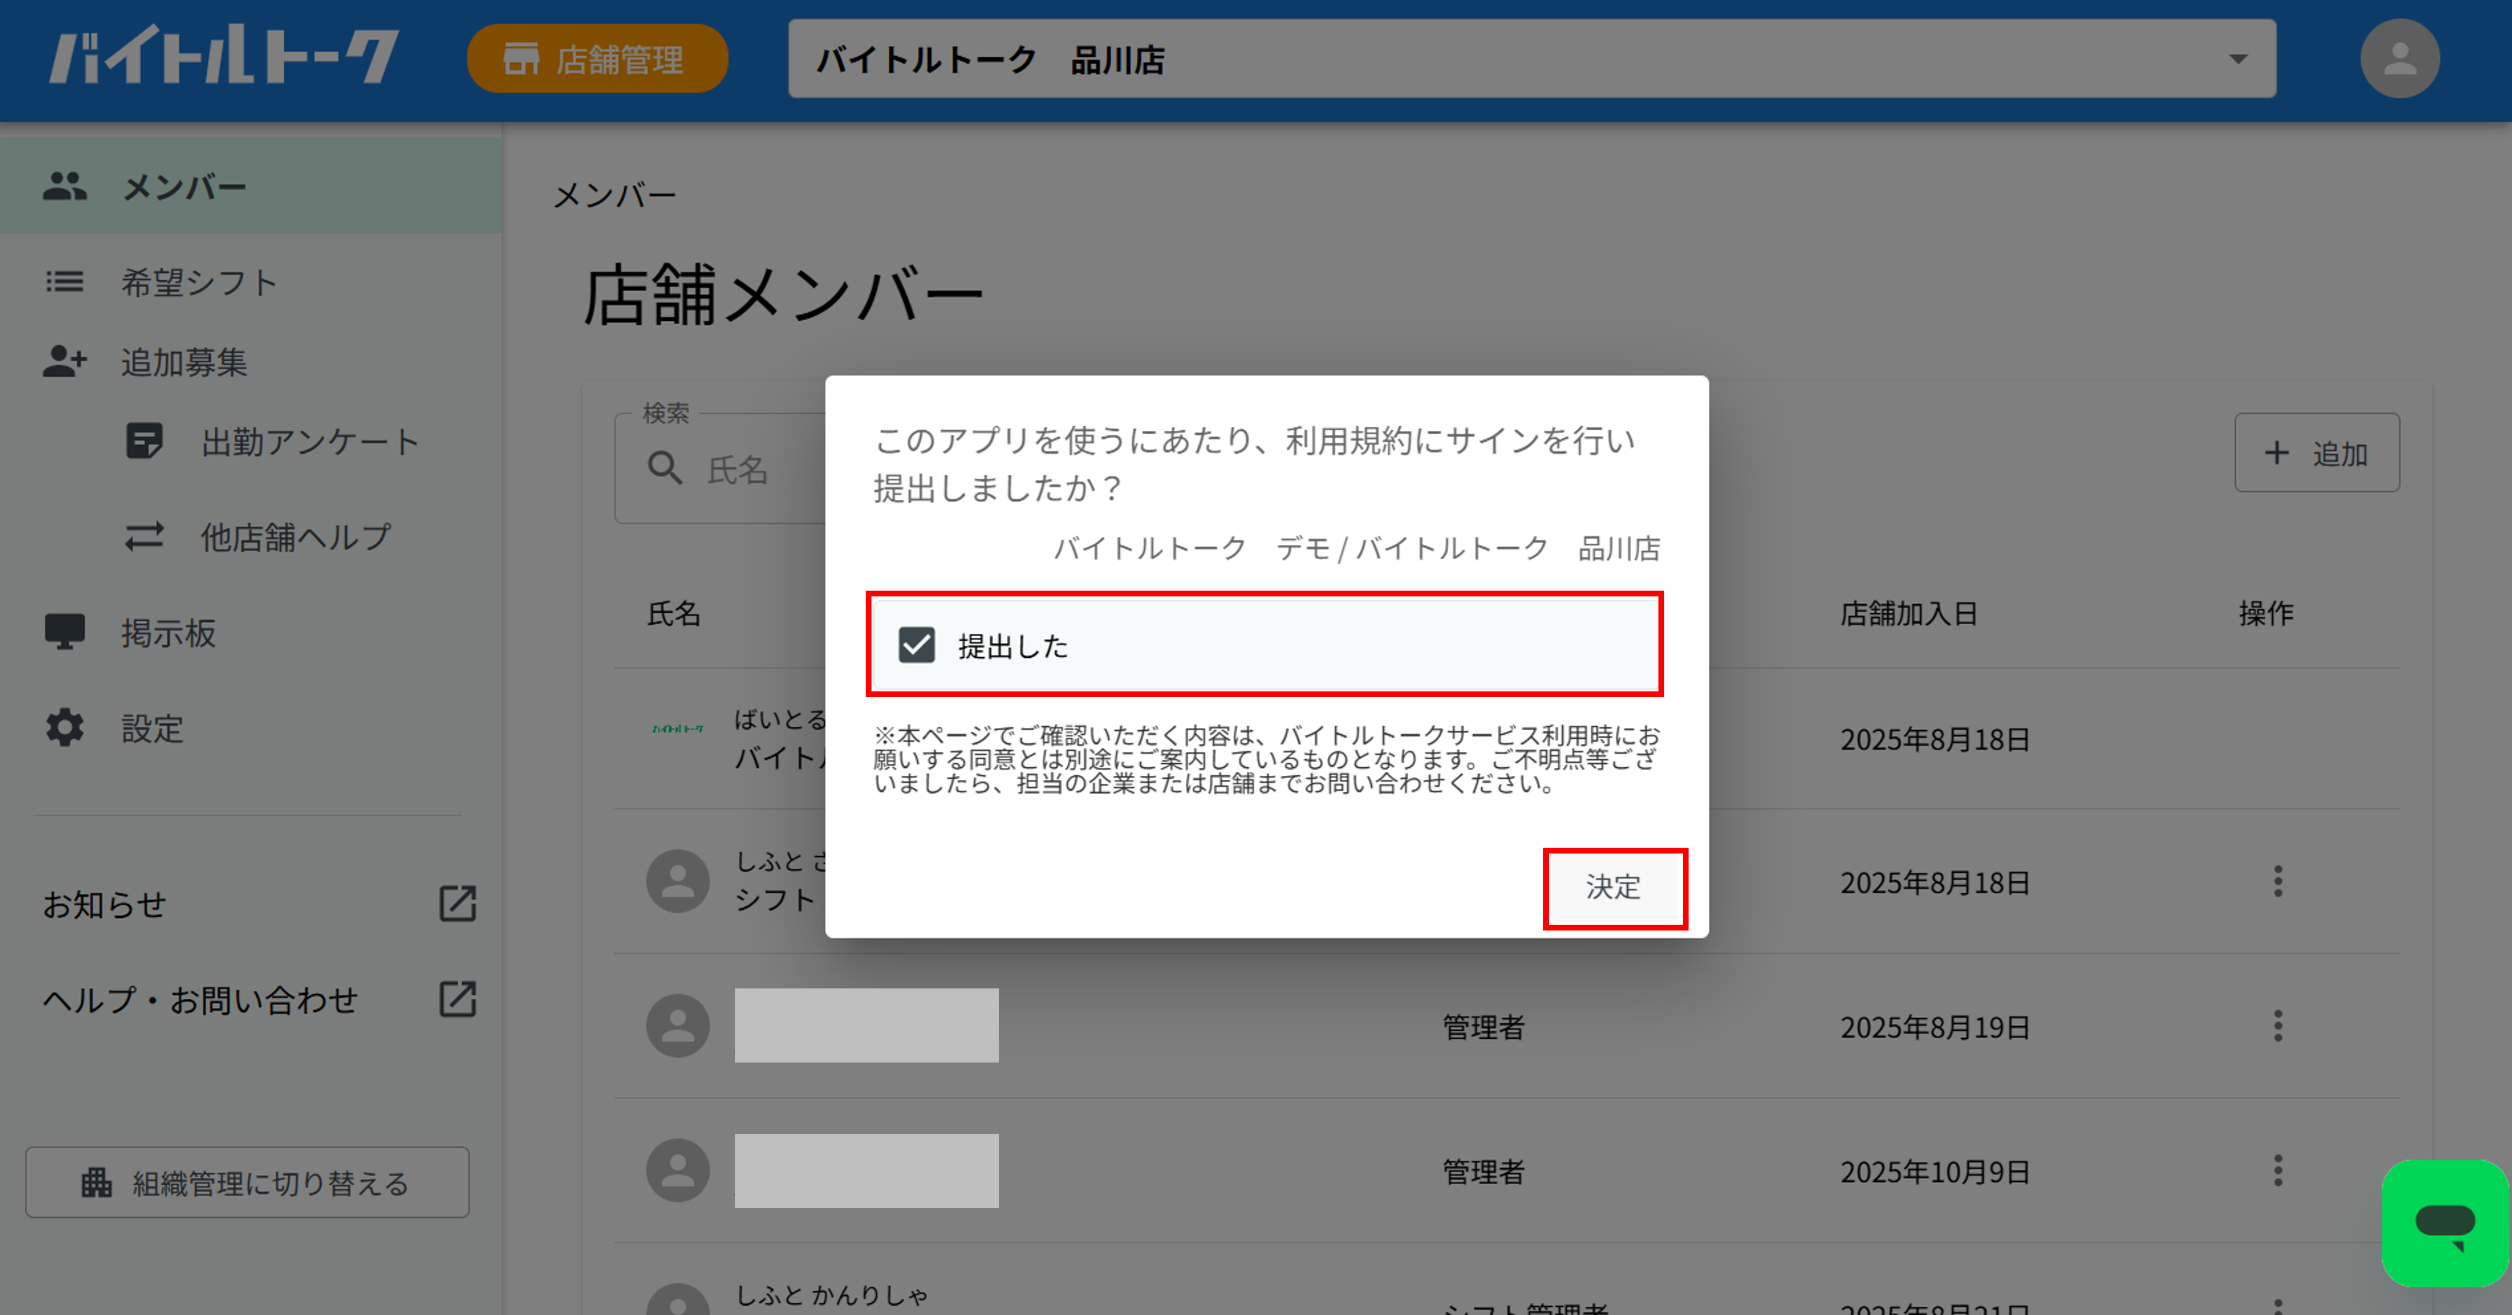The width and height of the screenshot is (2512, 1315).
Task: Open the お知らせ link
Action: [x=104, y=904]
